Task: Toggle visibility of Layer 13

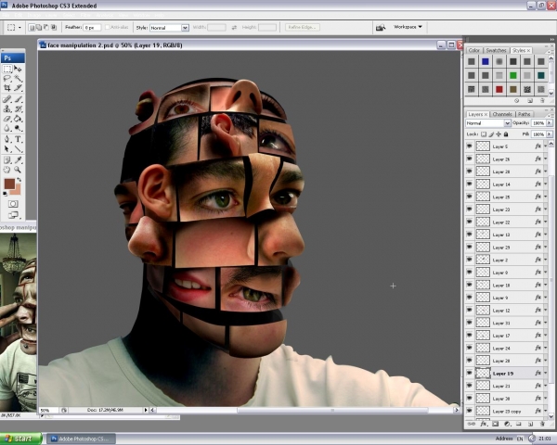Action: (470, 235)
